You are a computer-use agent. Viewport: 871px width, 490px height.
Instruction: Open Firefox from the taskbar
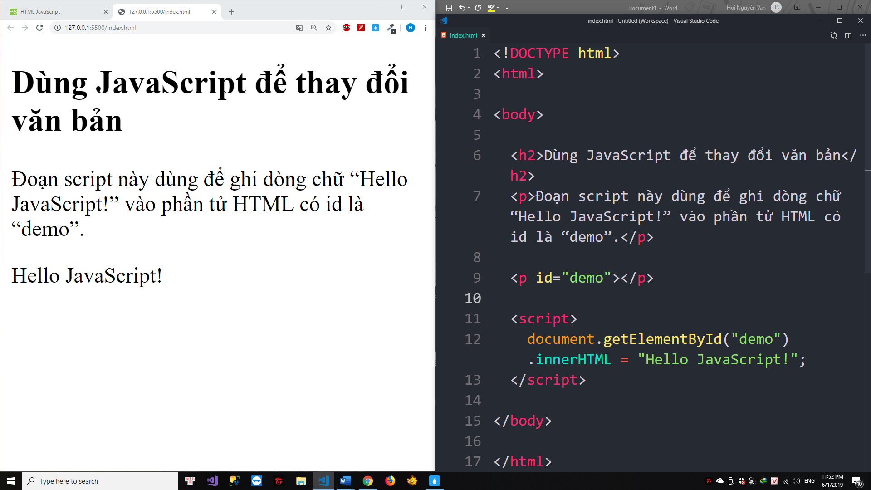[390, 481]
